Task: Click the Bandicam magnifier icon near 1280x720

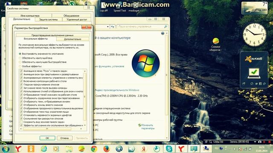Action: coord(210,142)
